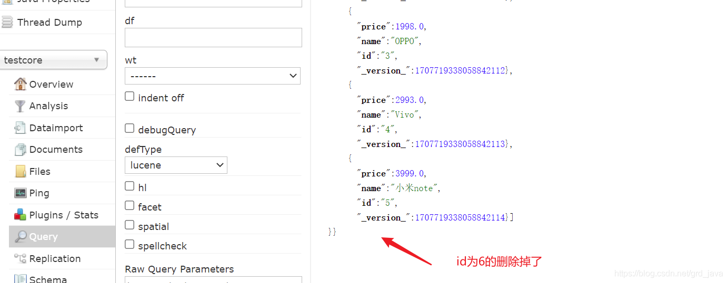Click the df input field
Image resolution: width=728 pixels, height=283 pixels.
pos(213,38)
